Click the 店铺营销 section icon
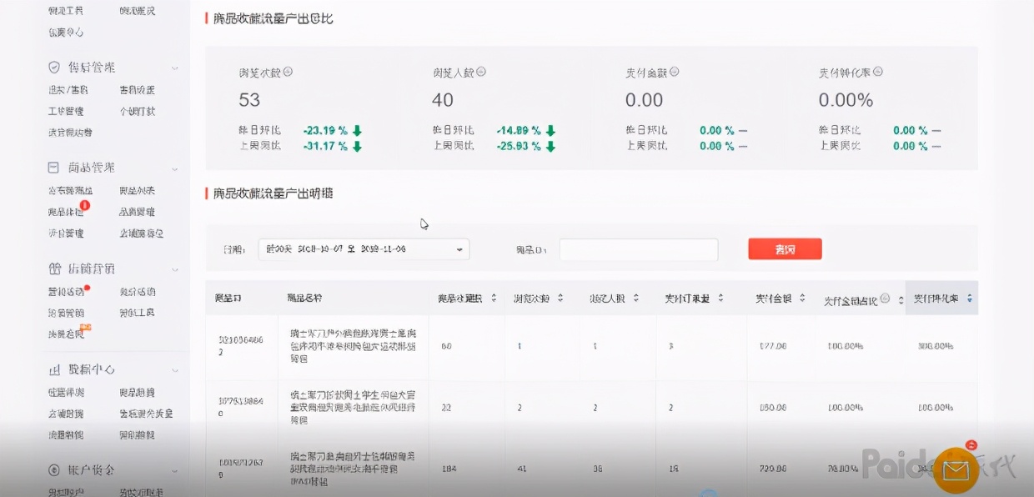 tap(52, 268)
